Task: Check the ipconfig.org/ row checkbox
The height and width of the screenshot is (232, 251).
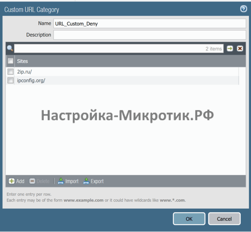Action: [x=10, y=81]
